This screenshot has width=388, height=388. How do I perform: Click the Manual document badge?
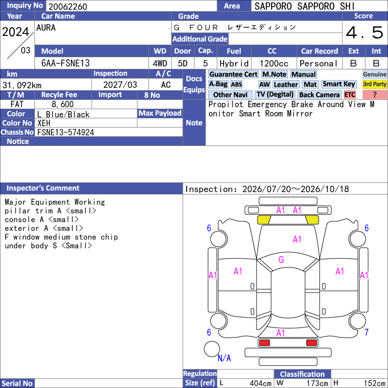pos(304,74)
